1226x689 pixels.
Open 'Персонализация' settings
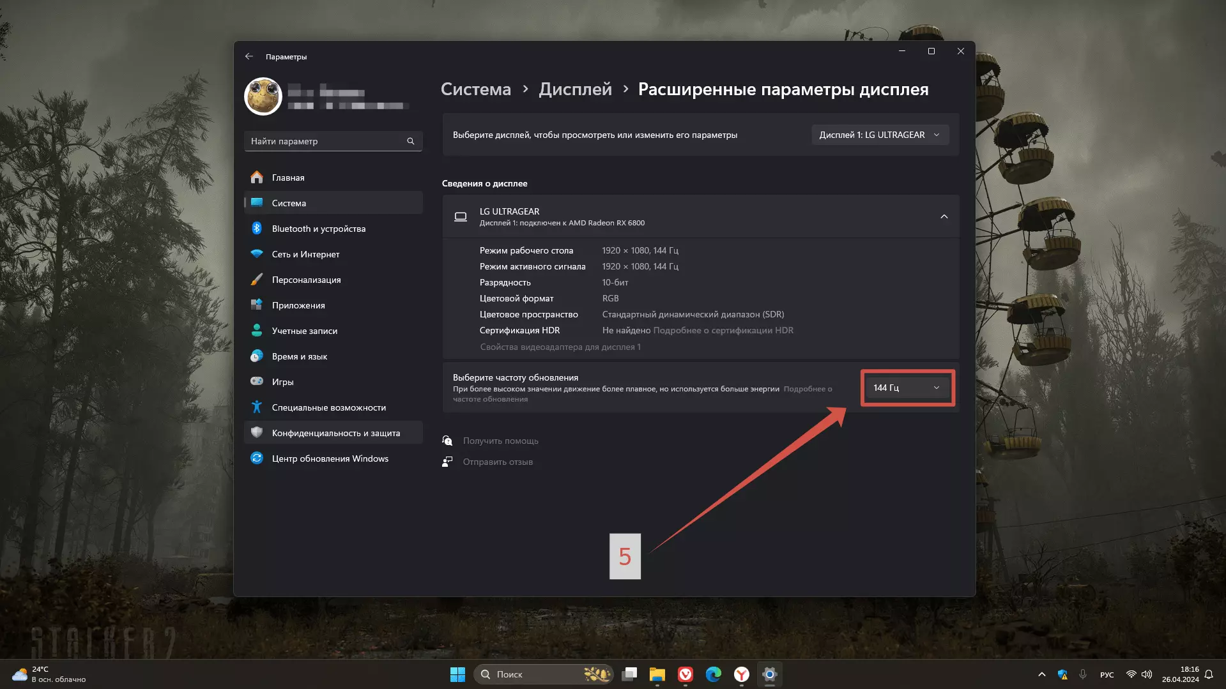[333, 280]
